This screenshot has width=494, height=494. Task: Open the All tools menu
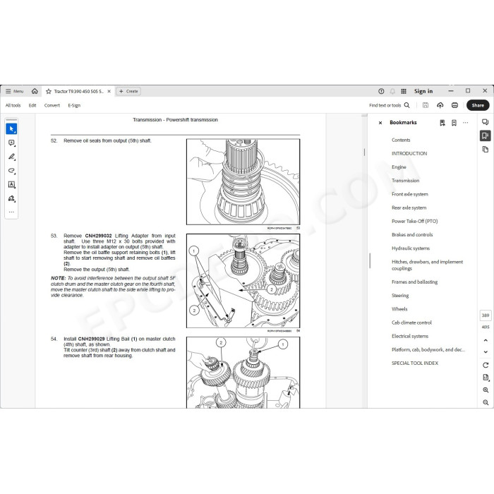click(13, 106)
